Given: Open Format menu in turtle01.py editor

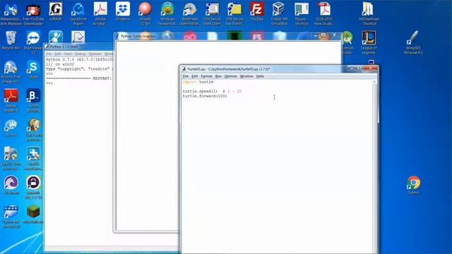Looking at the screenshot, I should (x=206, y=76).
